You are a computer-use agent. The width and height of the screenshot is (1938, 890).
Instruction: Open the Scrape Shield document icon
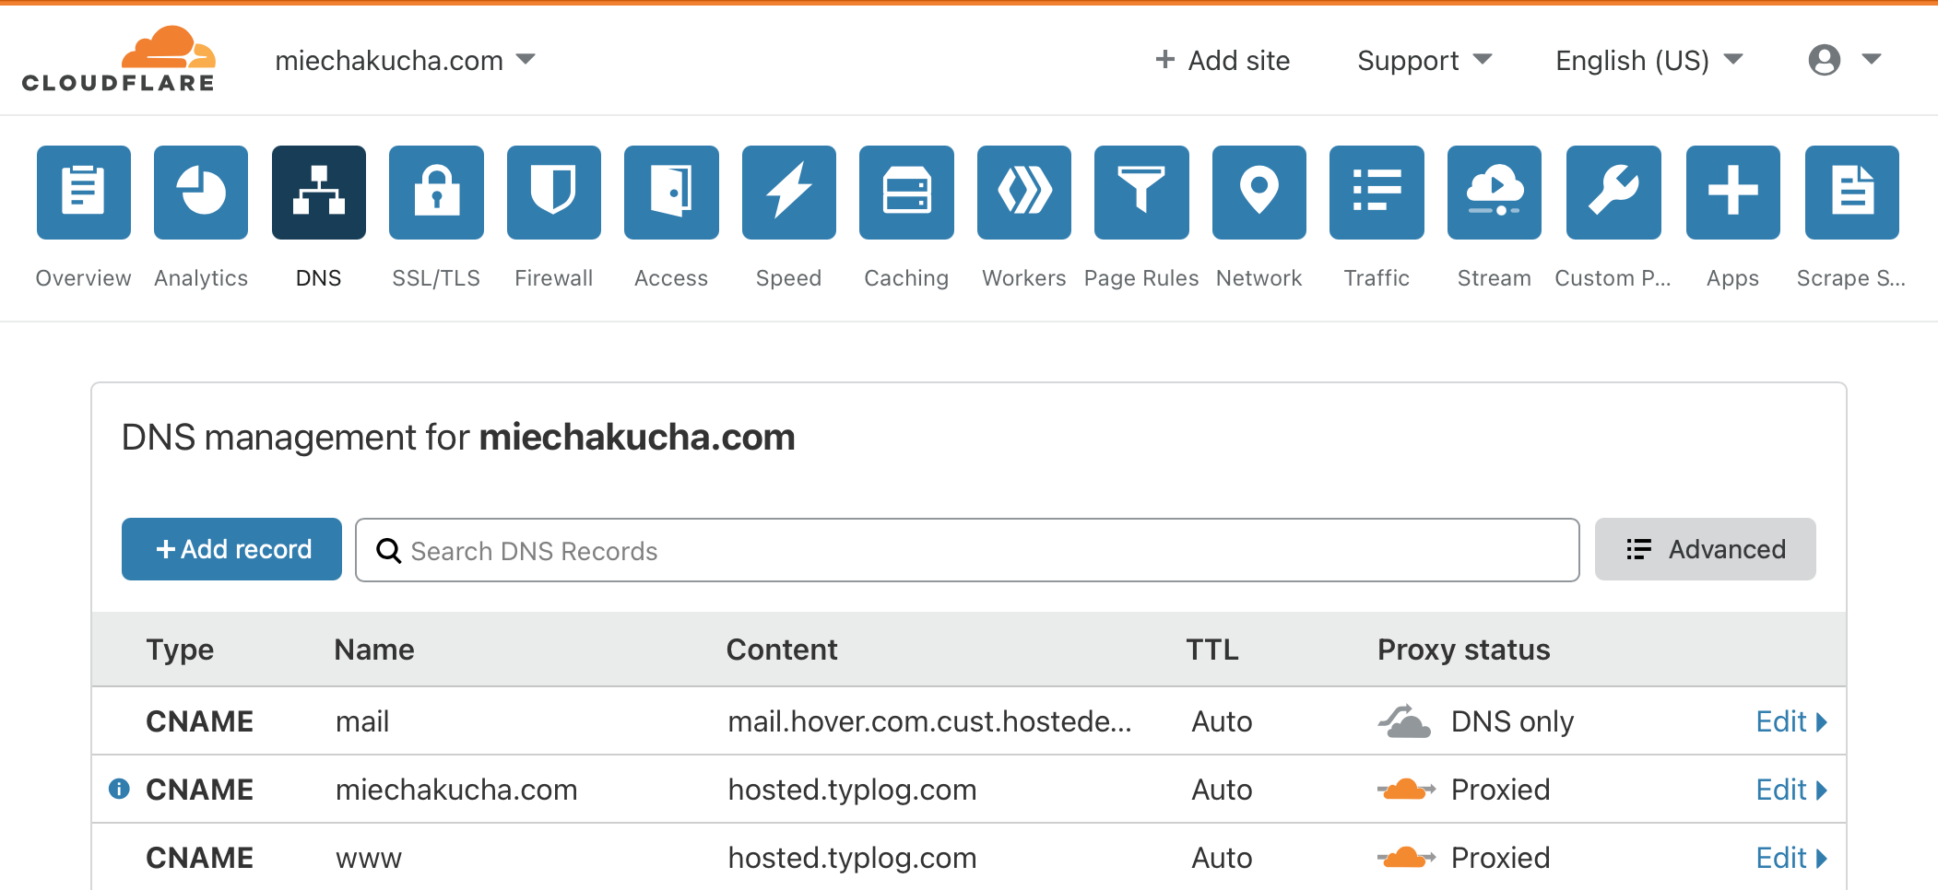coord(1852,193)
